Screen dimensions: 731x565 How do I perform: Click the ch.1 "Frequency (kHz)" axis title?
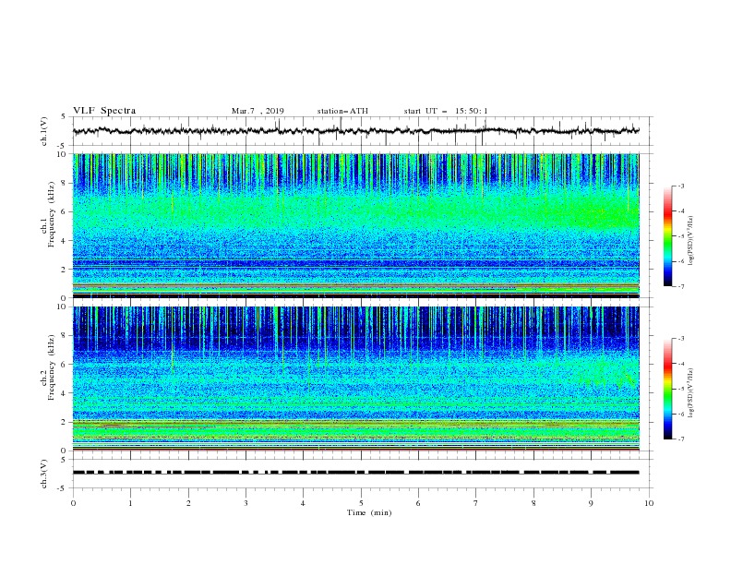[52, 213]
